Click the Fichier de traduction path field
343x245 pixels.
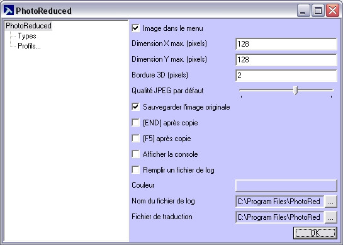(280, 217)
